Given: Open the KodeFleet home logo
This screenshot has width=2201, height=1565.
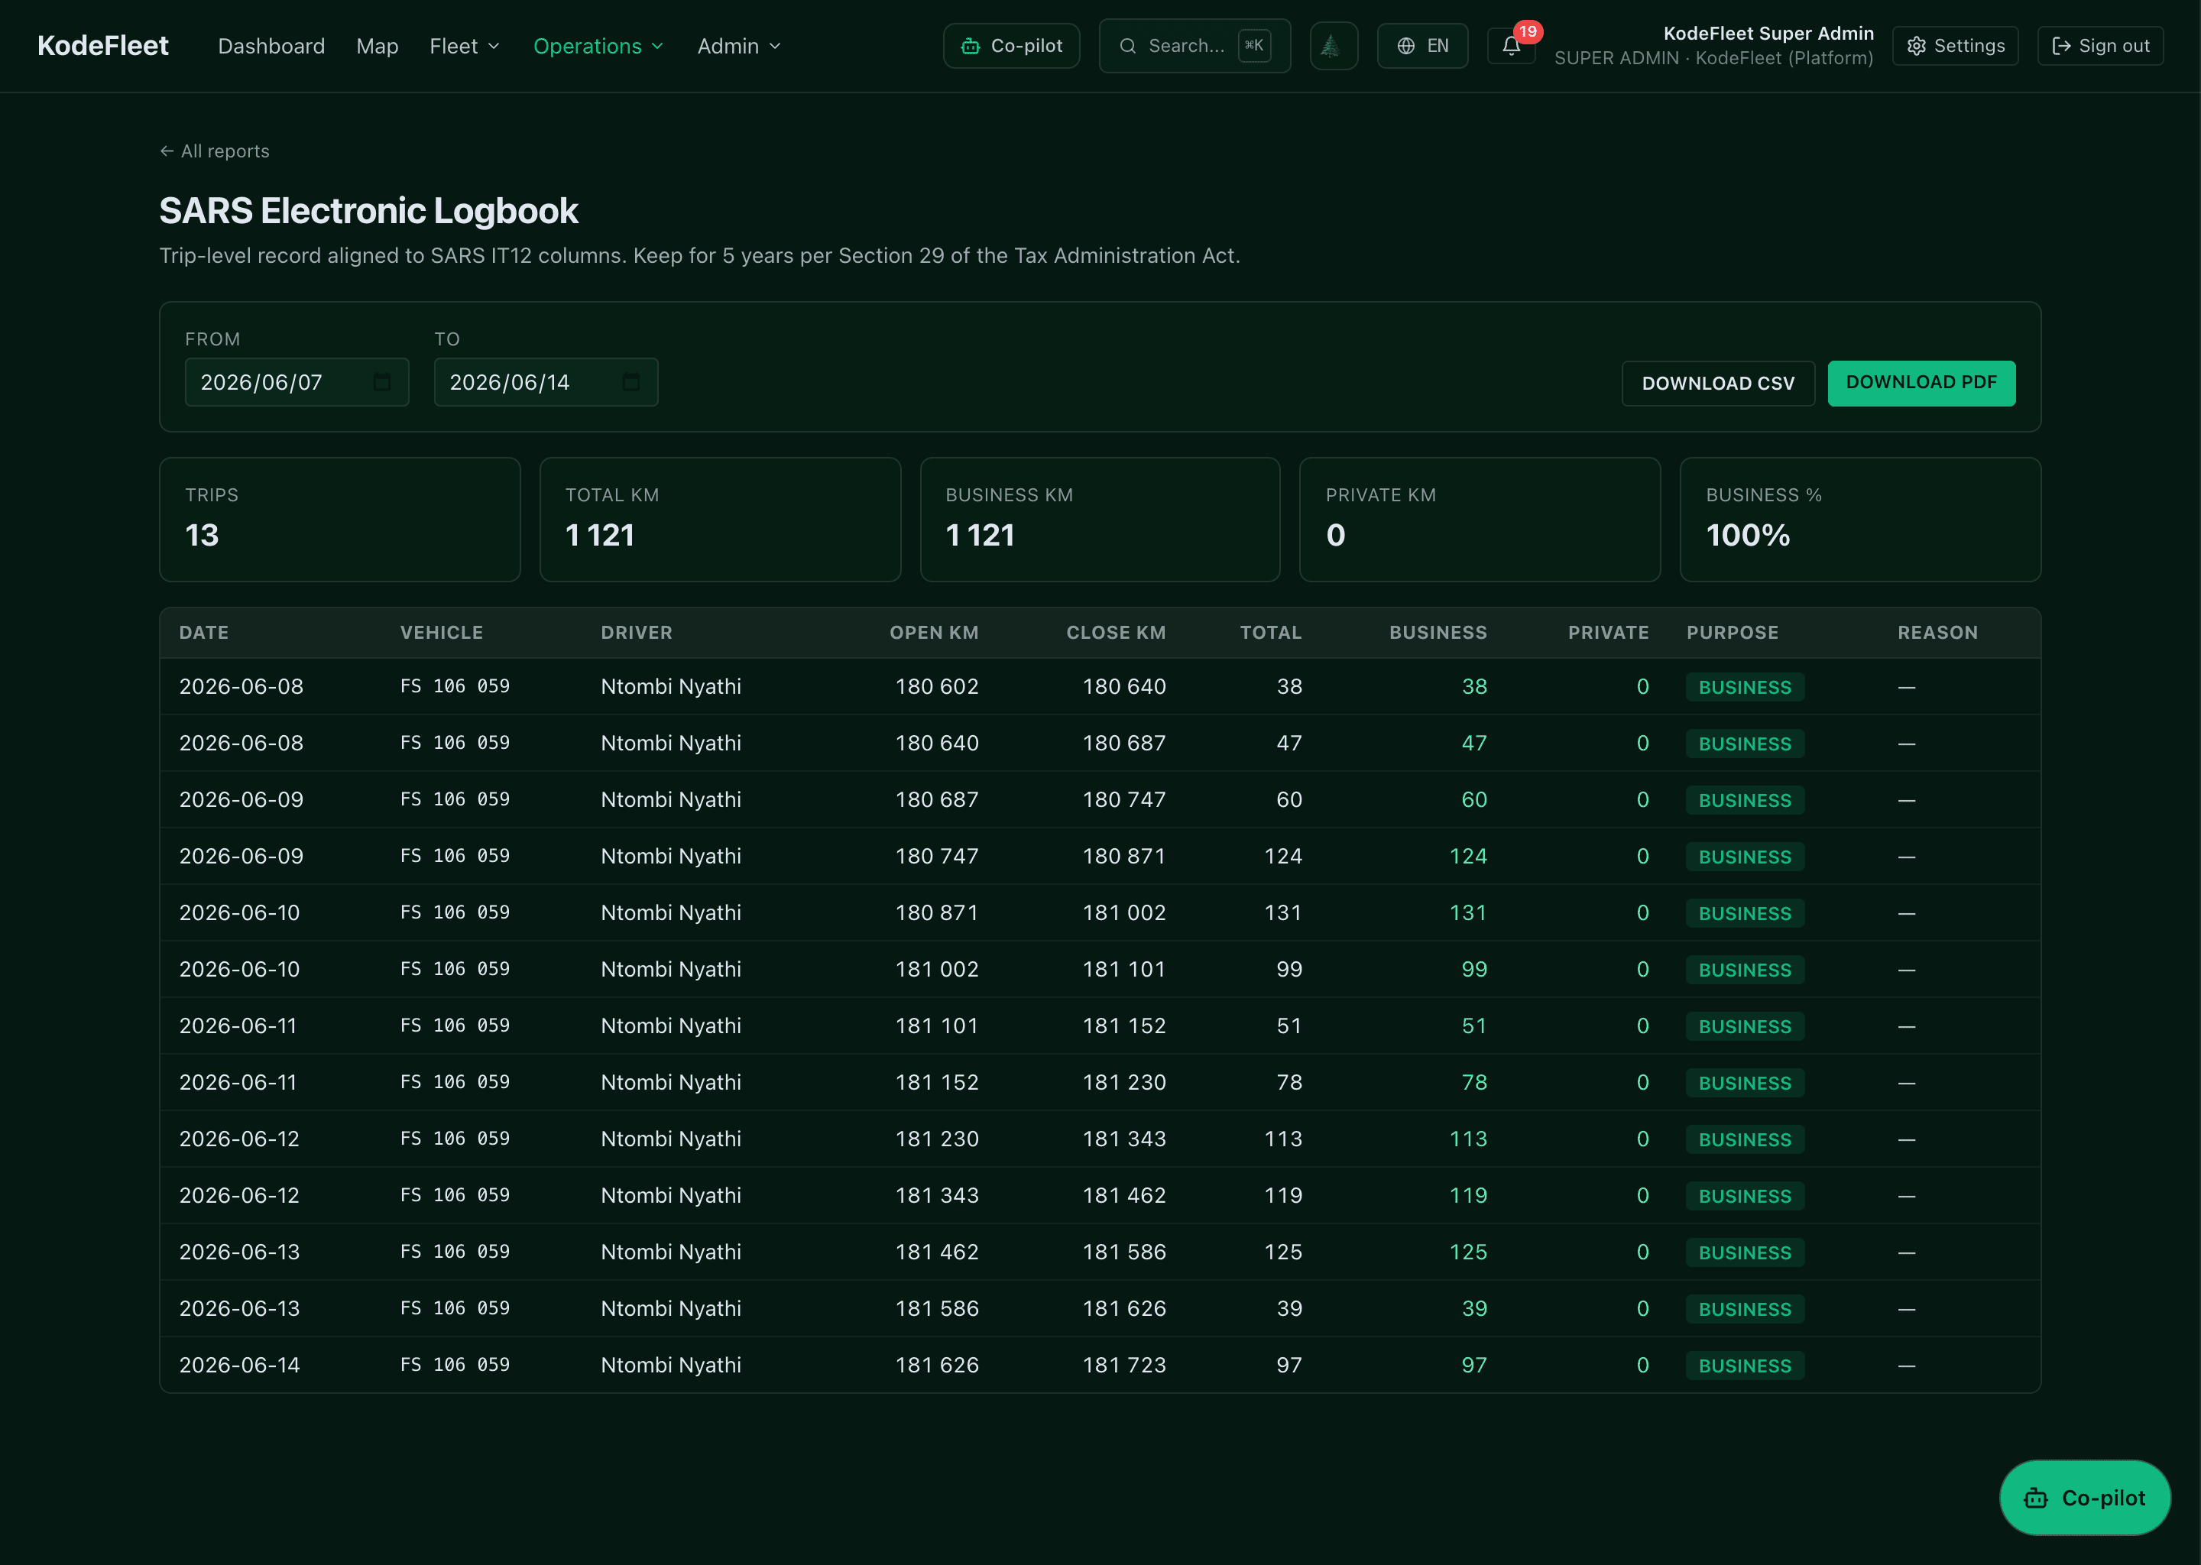Looking at the screenshot, I should coord(102,45).
